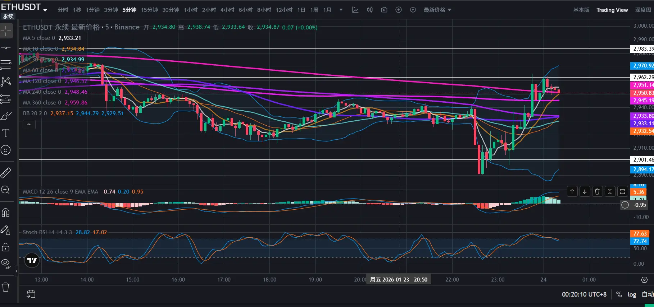Viewport: 654px width, 307px height.
Task: Take a chart snapshot with camera icon
Action: click(384, 10)
